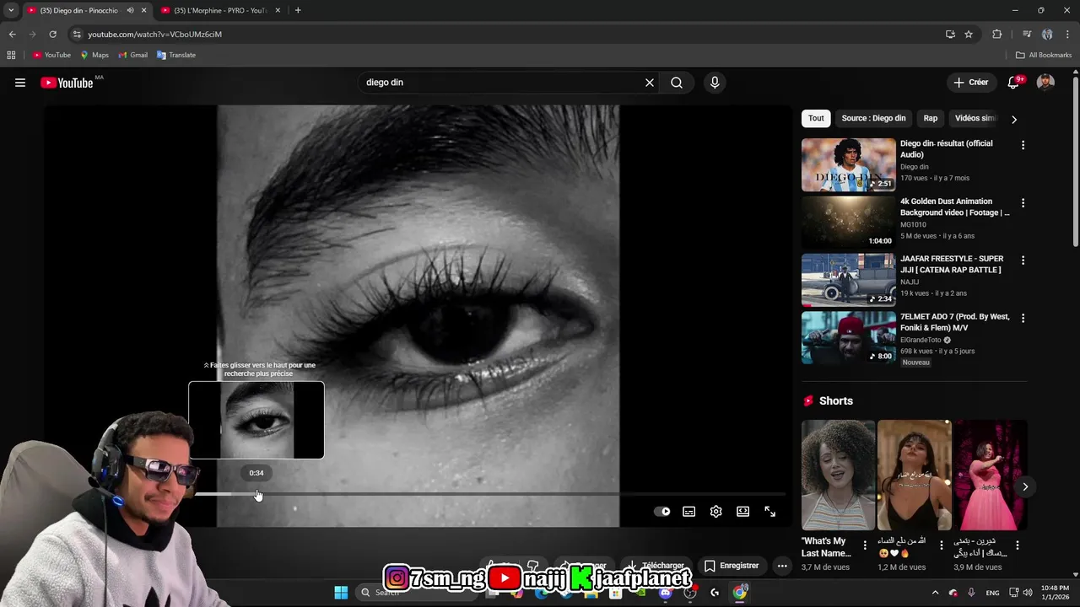Open the Gmail bookmark
The height and width of the screenshot is (607, 1080).
tap(133, 55)
